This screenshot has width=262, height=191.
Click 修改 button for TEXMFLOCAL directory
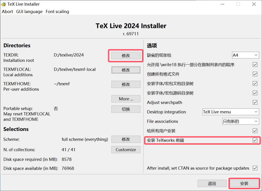point(126,70)
